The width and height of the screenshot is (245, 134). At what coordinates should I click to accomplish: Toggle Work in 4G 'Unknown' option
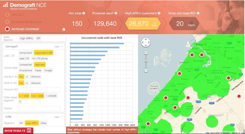click(36, 83)
